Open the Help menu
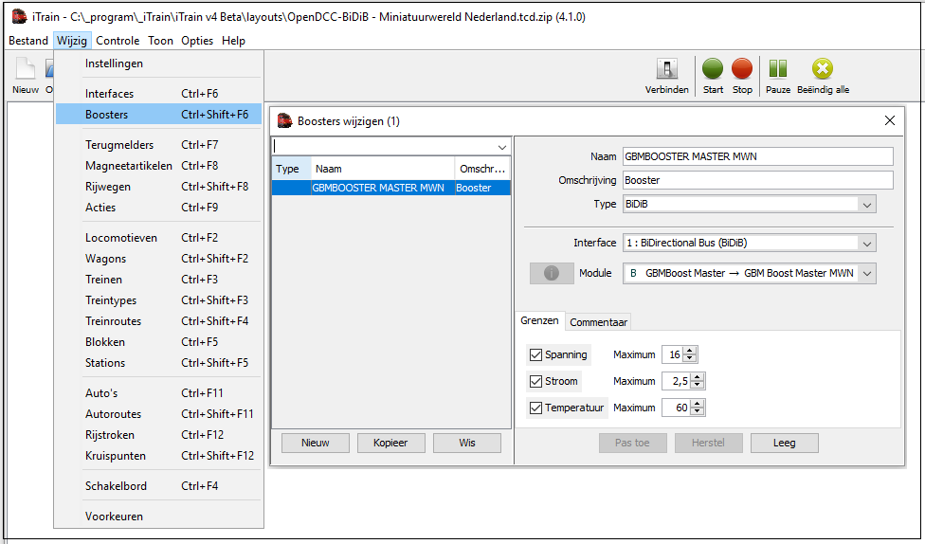Image resolution: width=925 pixels, height=544 pixels. (233, 41)
